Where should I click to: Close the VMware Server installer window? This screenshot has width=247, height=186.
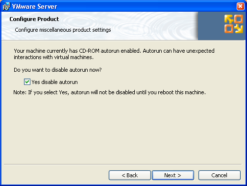click(x=240, y=6)
